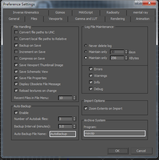Viewport: 159px width, 160px height.
Task: Uncheck Zoom Extents on Import
Action: click(86, 108)
